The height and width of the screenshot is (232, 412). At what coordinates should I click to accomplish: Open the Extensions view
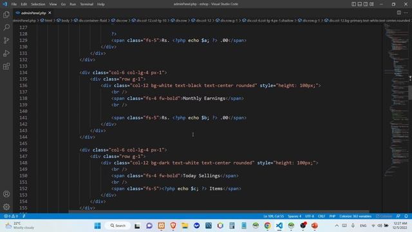tap(6, 66)
